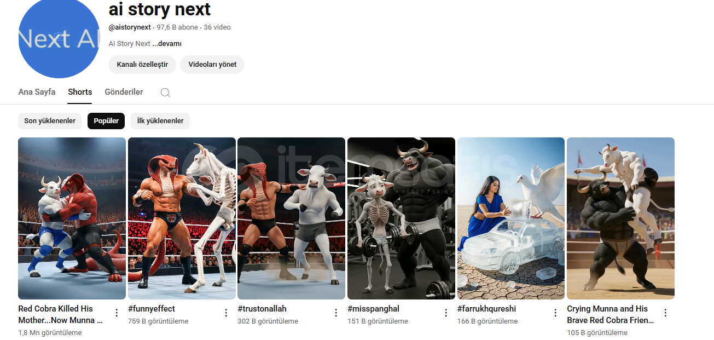Open three-dot menu for #funnyeffect short
The height and width of the screenshot is (340, 714).
(x=226, y=313)
